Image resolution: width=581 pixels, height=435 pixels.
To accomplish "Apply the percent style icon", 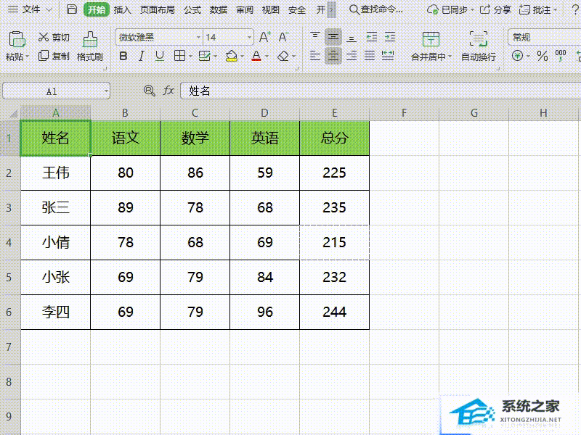I will pyautogui.click(x=543, y=56).
